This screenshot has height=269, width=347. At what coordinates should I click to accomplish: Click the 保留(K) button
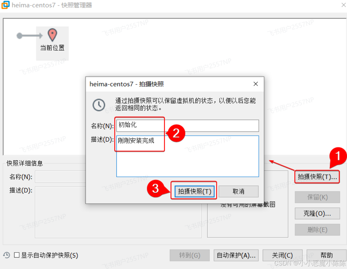[x=317, y=197]
